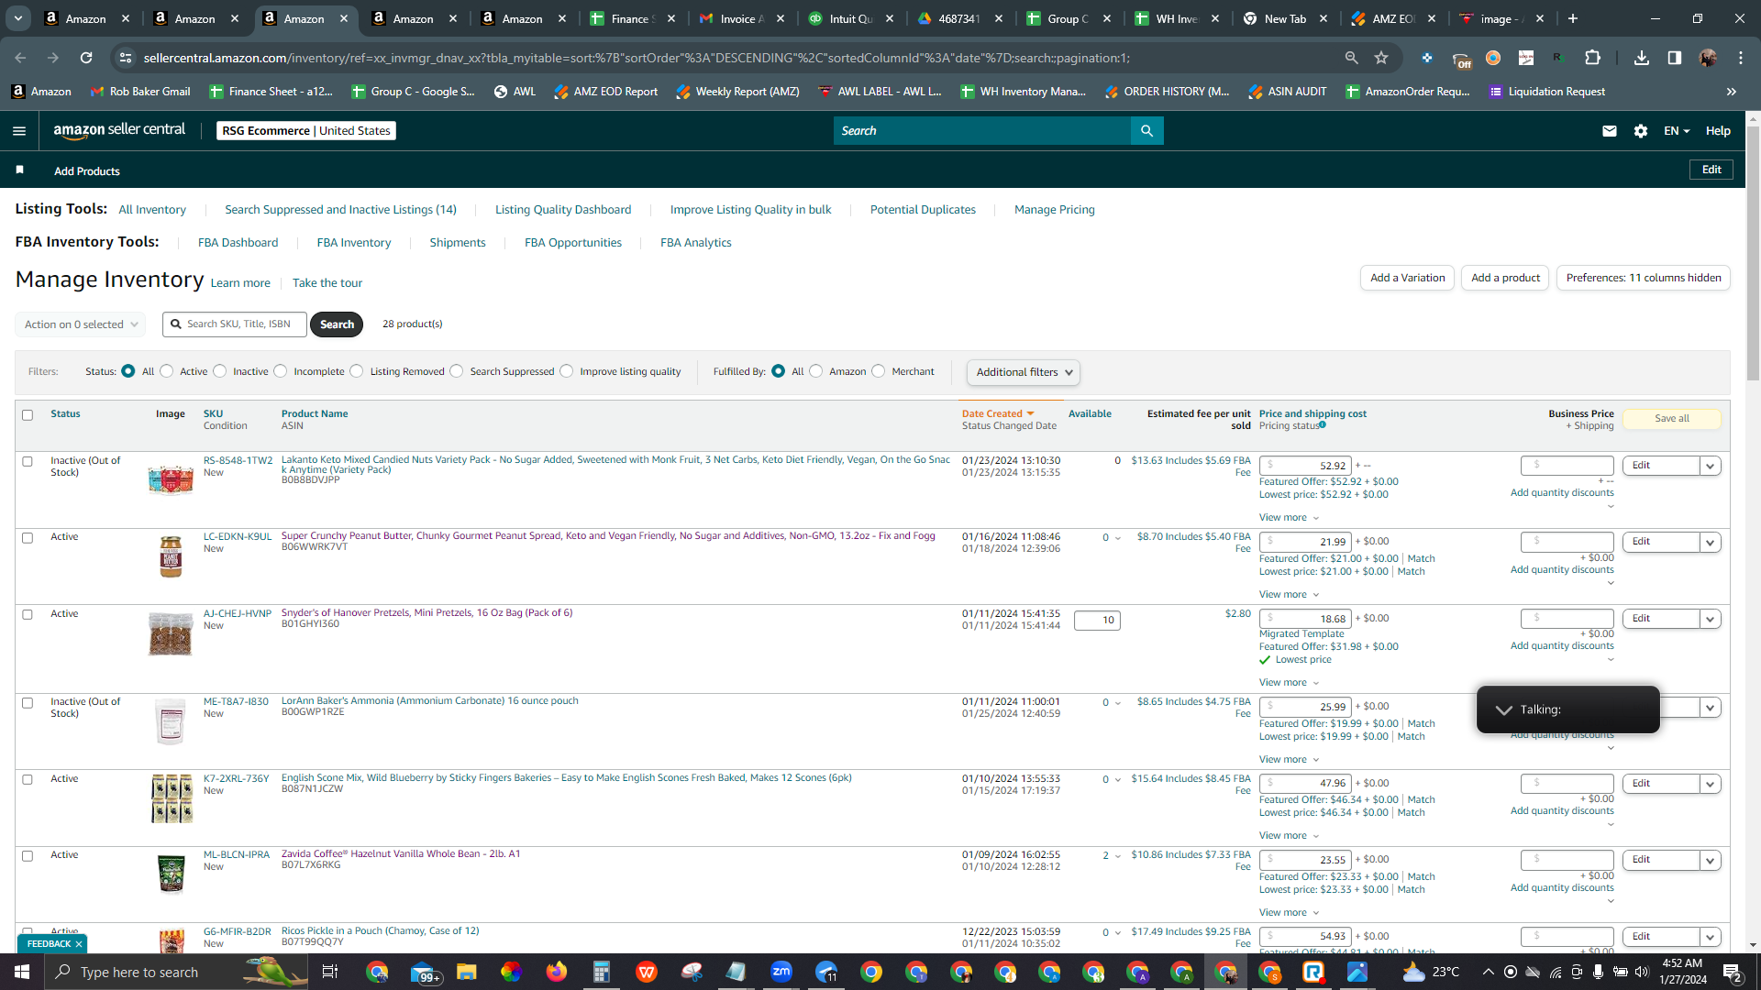Close the FEEDBACK tab
This screenshot has height=990, width=1761.
point(79,944)
